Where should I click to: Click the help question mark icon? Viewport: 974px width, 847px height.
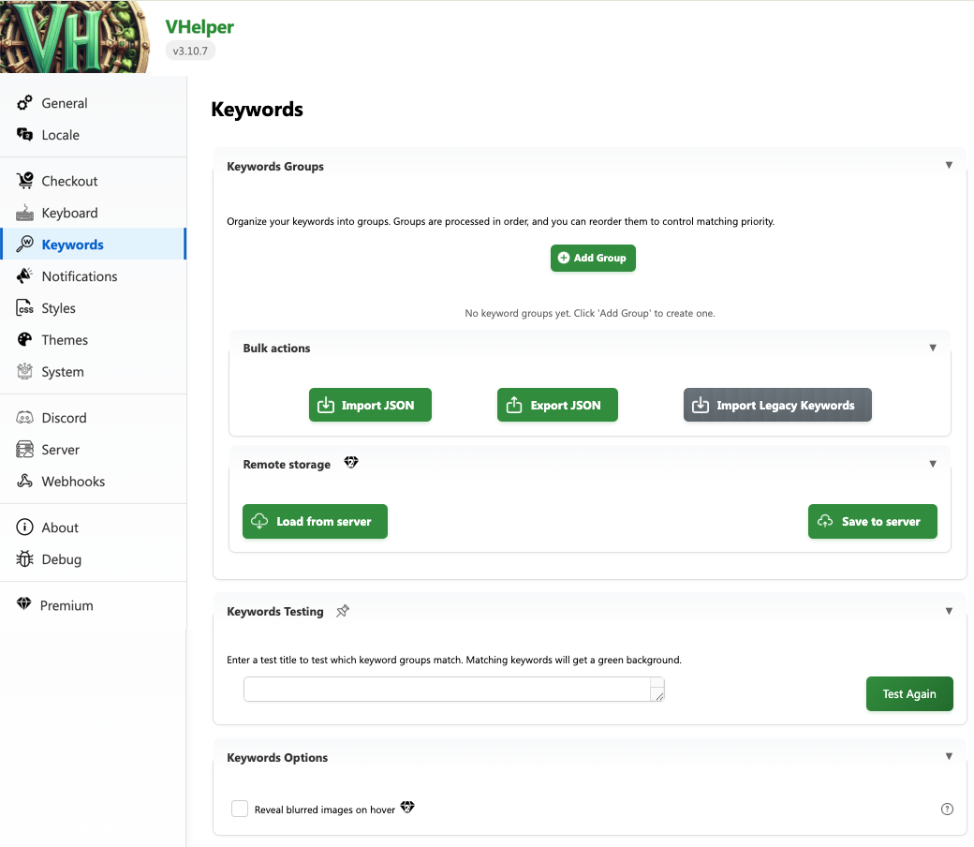[947, 809]
